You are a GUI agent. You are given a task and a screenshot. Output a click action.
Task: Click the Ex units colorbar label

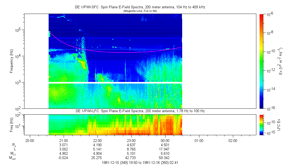point(281,61)
